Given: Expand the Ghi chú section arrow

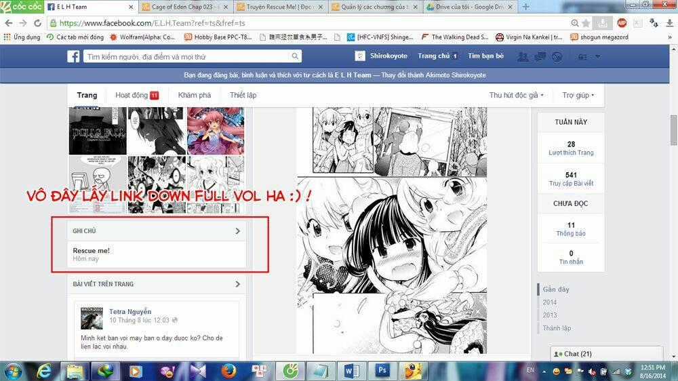Looking at the screenshot, I should [237, 231].
